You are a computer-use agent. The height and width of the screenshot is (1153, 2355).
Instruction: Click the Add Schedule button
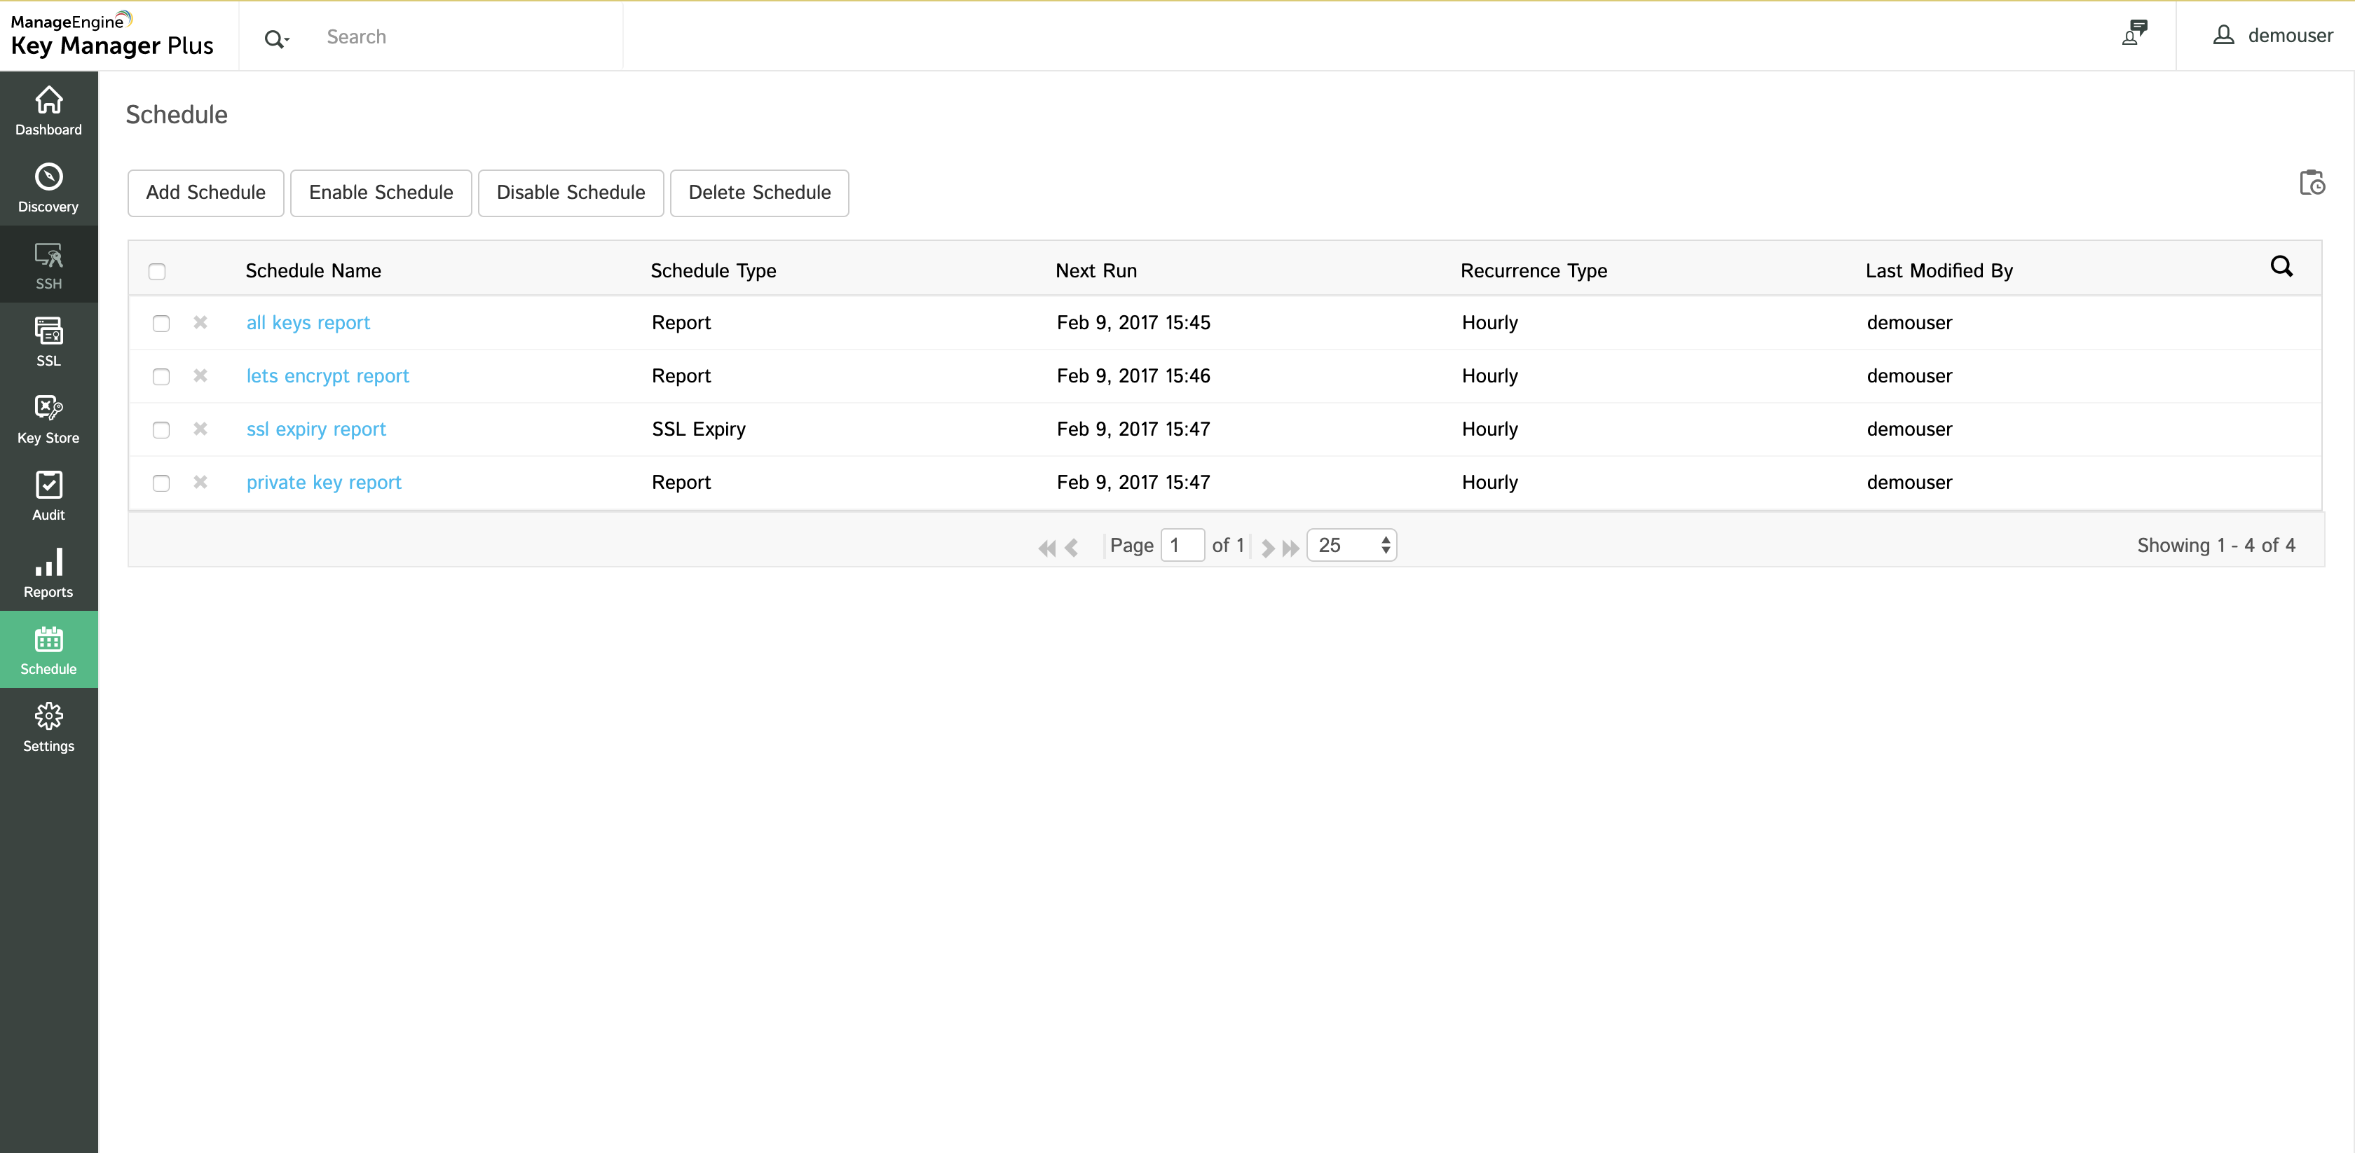tap(205, 193)
